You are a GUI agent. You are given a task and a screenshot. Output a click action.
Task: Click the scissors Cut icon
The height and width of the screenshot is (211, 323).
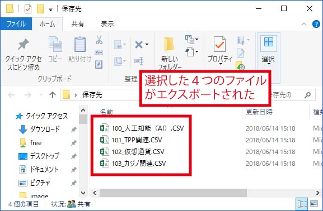99,40
